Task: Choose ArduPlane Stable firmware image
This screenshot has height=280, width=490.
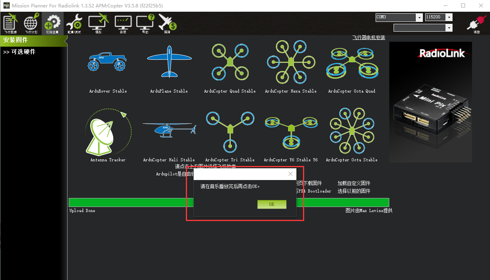Action: pos(169,62)
